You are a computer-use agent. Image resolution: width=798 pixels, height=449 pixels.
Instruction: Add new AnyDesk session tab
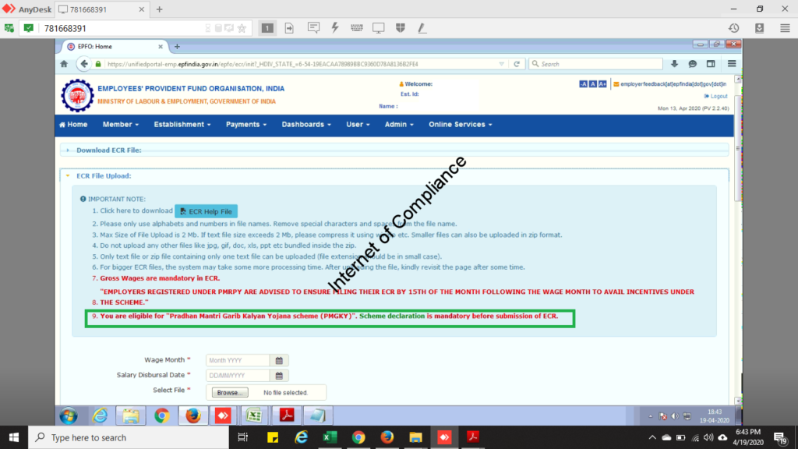[x=159, y=9]
